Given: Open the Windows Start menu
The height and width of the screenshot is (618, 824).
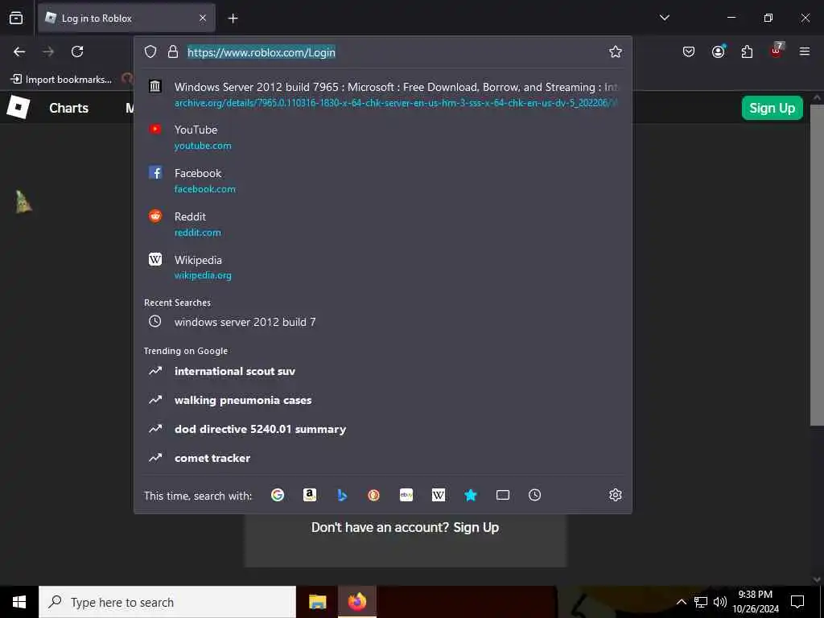Looking at the screenshot, I should click(19, 602).
